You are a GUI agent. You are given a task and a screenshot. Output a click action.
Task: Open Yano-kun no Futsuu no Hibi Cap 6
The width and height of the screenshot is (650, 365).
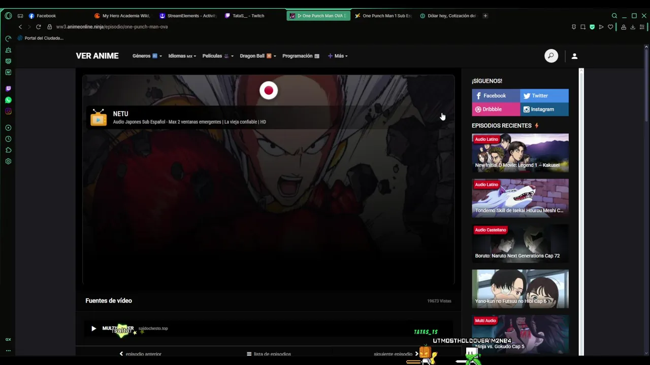click(520, 288)
